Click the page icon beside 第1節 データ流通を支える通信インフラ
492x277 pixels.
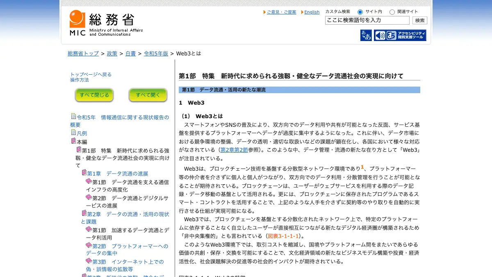coord(89,181)
